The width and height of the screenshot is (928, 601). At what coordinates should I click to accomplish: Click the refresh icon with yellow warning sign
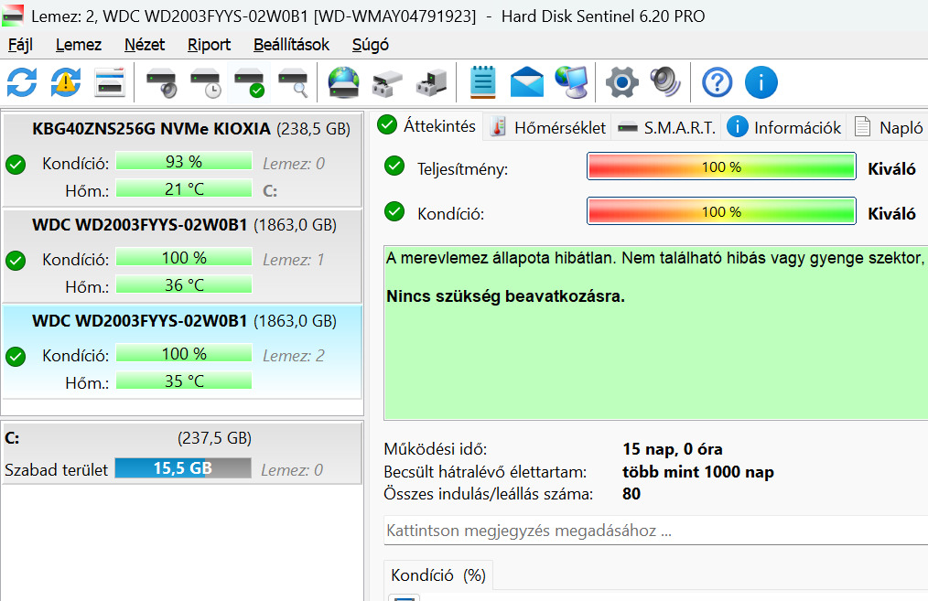(x=66, y=82)
